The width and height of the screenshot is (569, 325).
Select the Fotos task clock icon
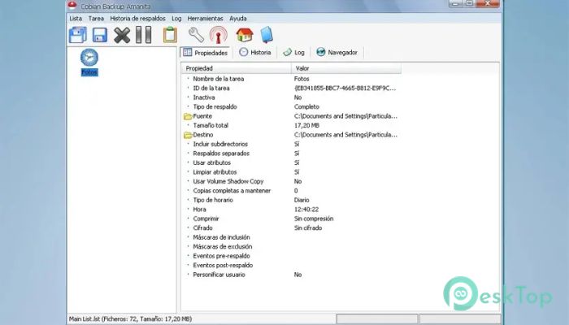click(x=89, y=58)
